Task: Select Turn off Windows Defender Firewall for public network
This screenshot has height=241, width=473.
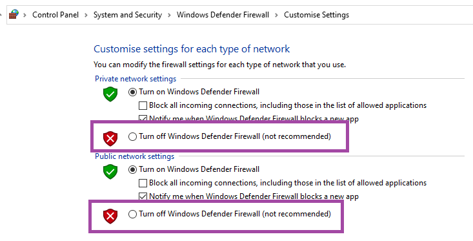Action: (132, 214)
